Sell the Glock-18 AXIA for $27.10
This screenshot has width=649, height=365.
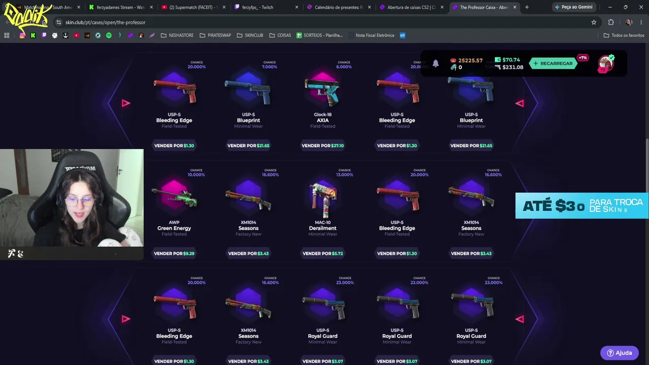[x=322, y=145]
